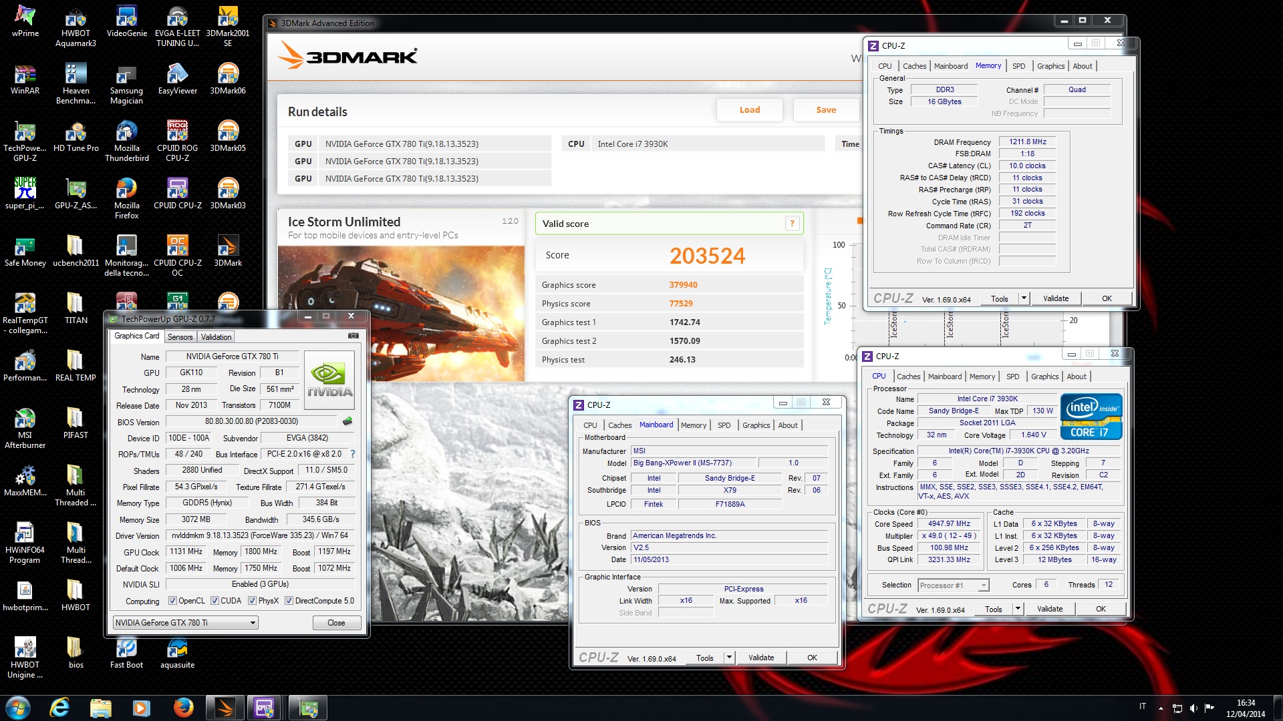The height and width of the screenshot is (721, 1283).
Task: Open 3DMark03 desktop shortcut
Action: pyautogui.click(x=228, y=194)
